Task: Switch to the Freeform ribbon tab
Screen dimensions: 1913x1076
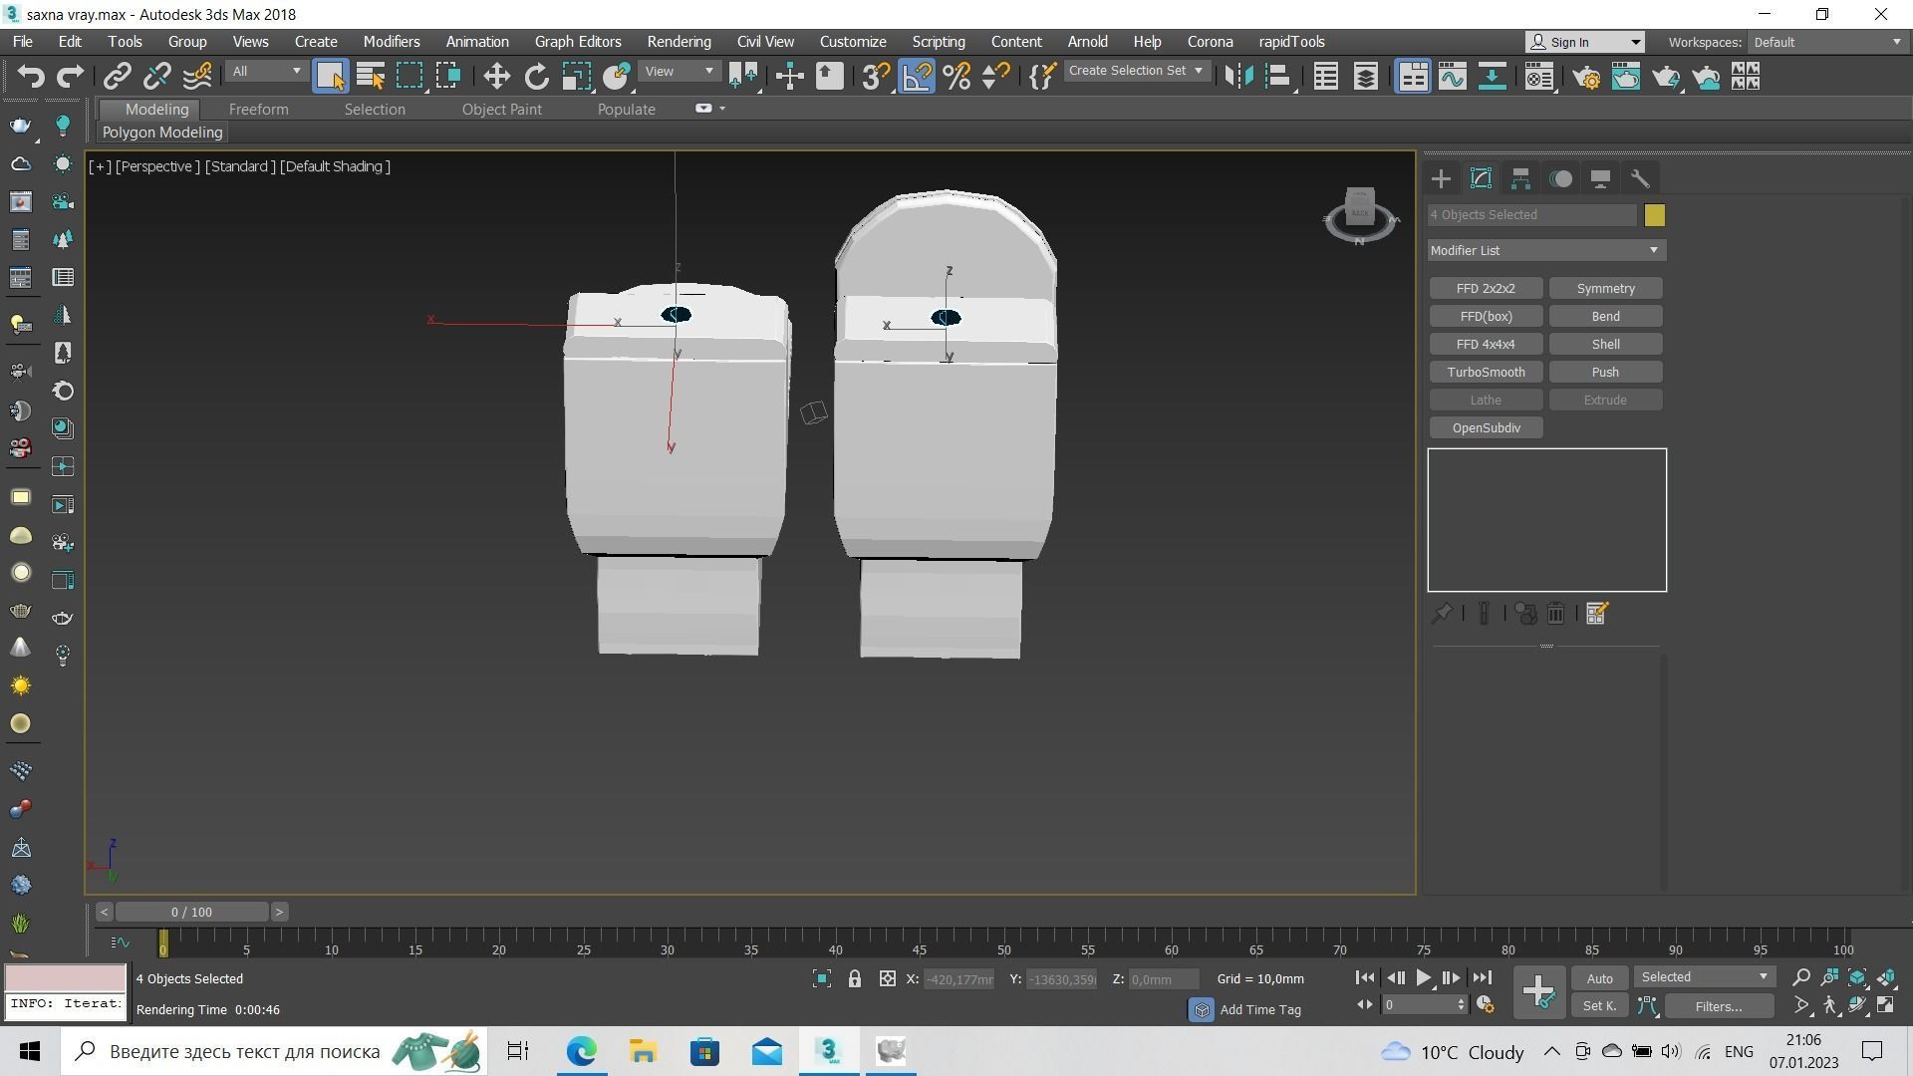Action: [258, 110]
